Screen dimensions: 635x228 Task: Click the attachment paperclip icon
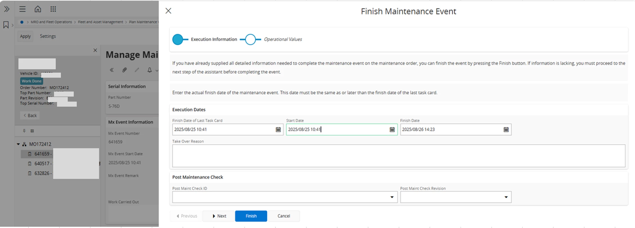(124, 70)
